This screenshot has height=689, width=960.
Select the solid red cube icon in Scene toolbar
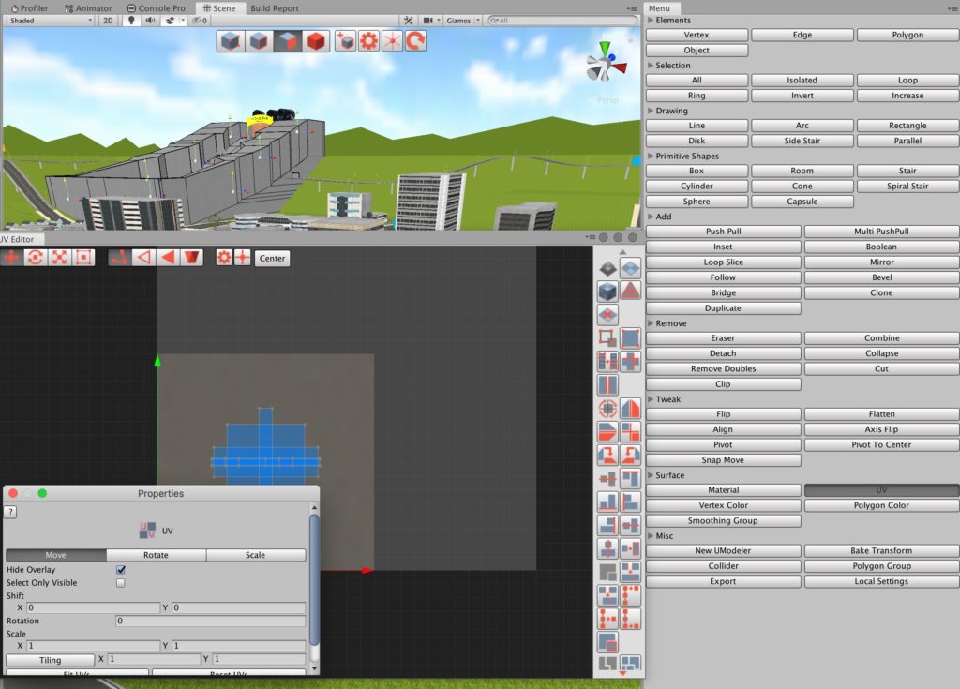click(x=317, y=41)
